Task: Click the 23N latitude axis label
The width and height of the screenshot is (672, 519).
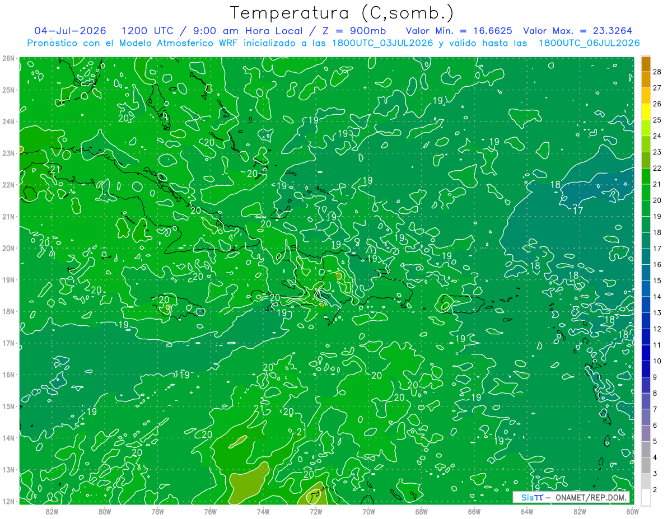Action: coord(8,153)
